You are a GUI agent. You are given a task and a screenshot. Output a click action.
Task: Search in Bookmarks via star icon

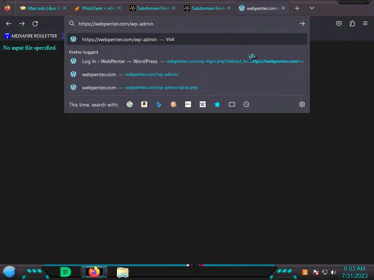point(217,104)
